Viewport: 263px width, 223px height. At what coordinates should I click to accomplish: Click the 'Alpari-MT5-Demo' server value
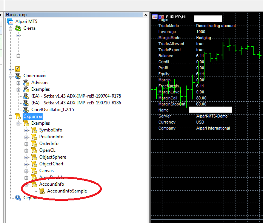(212, 116)
